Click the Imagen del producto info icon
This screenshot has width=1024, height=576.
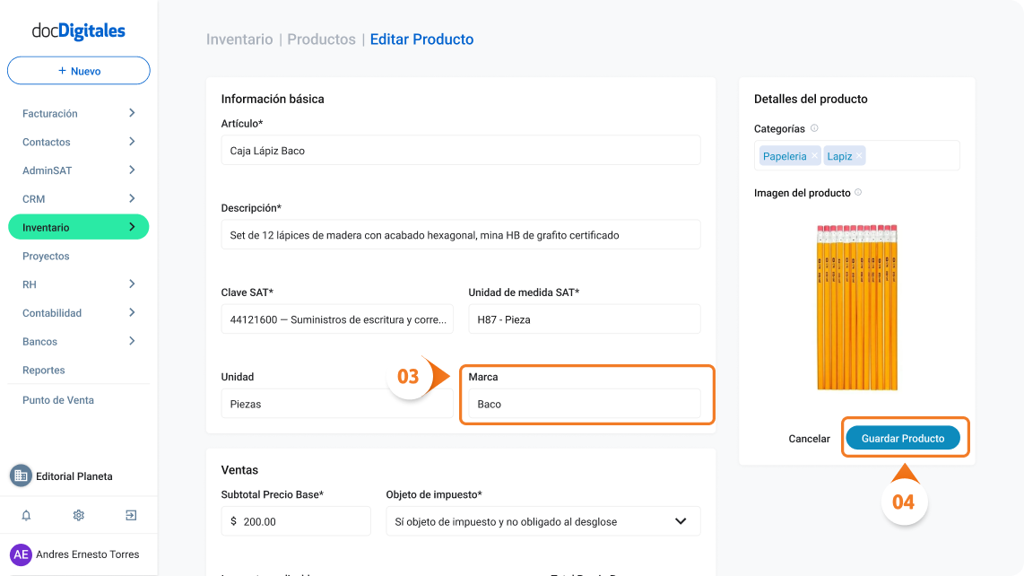[x=858, y=192]
